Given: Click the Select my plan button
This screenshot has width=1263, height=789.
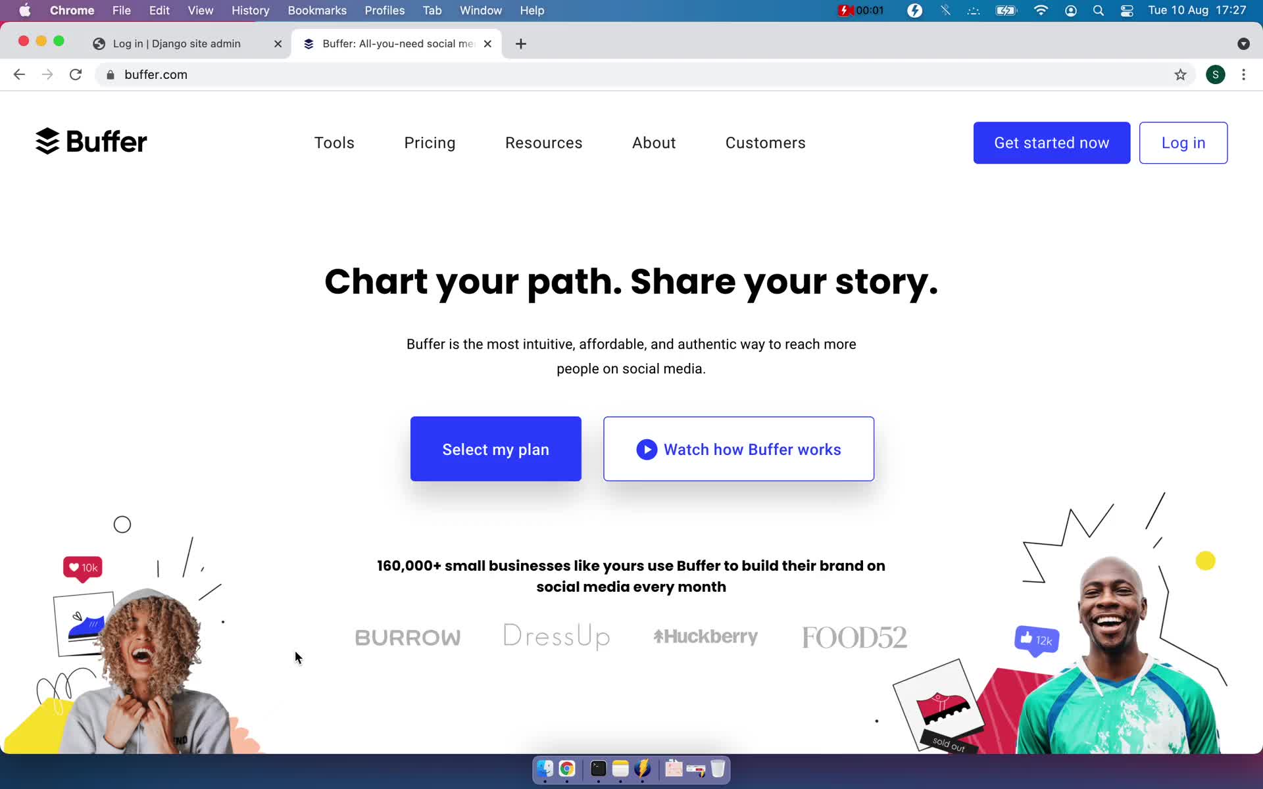Looking at the screenshot, I should pos(495,449).
